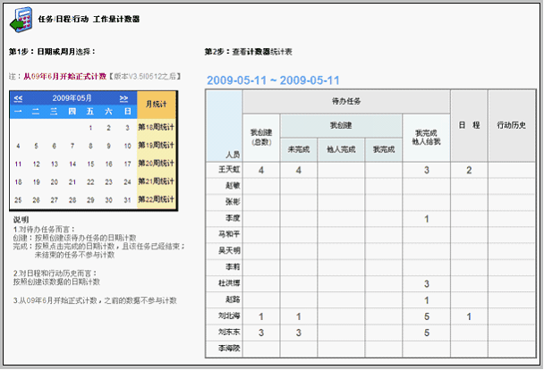Click 刘北海 name in personnel column
The width and height of the screenshot is (544, 370).
coord(230,316)
